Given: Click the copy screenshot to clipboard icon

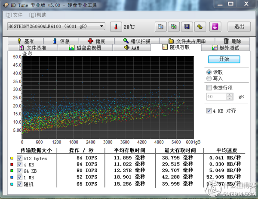Looking at the screenshot, I should 173,26.
